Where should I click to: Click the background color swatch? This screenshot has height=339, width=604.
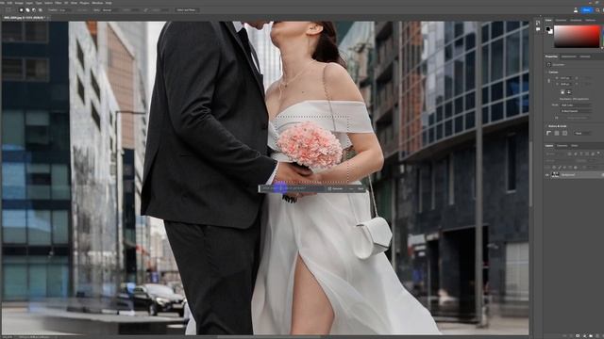coord(551,31)
